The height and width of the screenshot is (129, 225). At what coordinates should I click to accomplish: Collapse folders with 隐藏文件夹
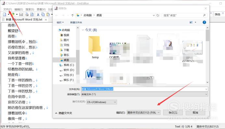click(x=64, y=113)
